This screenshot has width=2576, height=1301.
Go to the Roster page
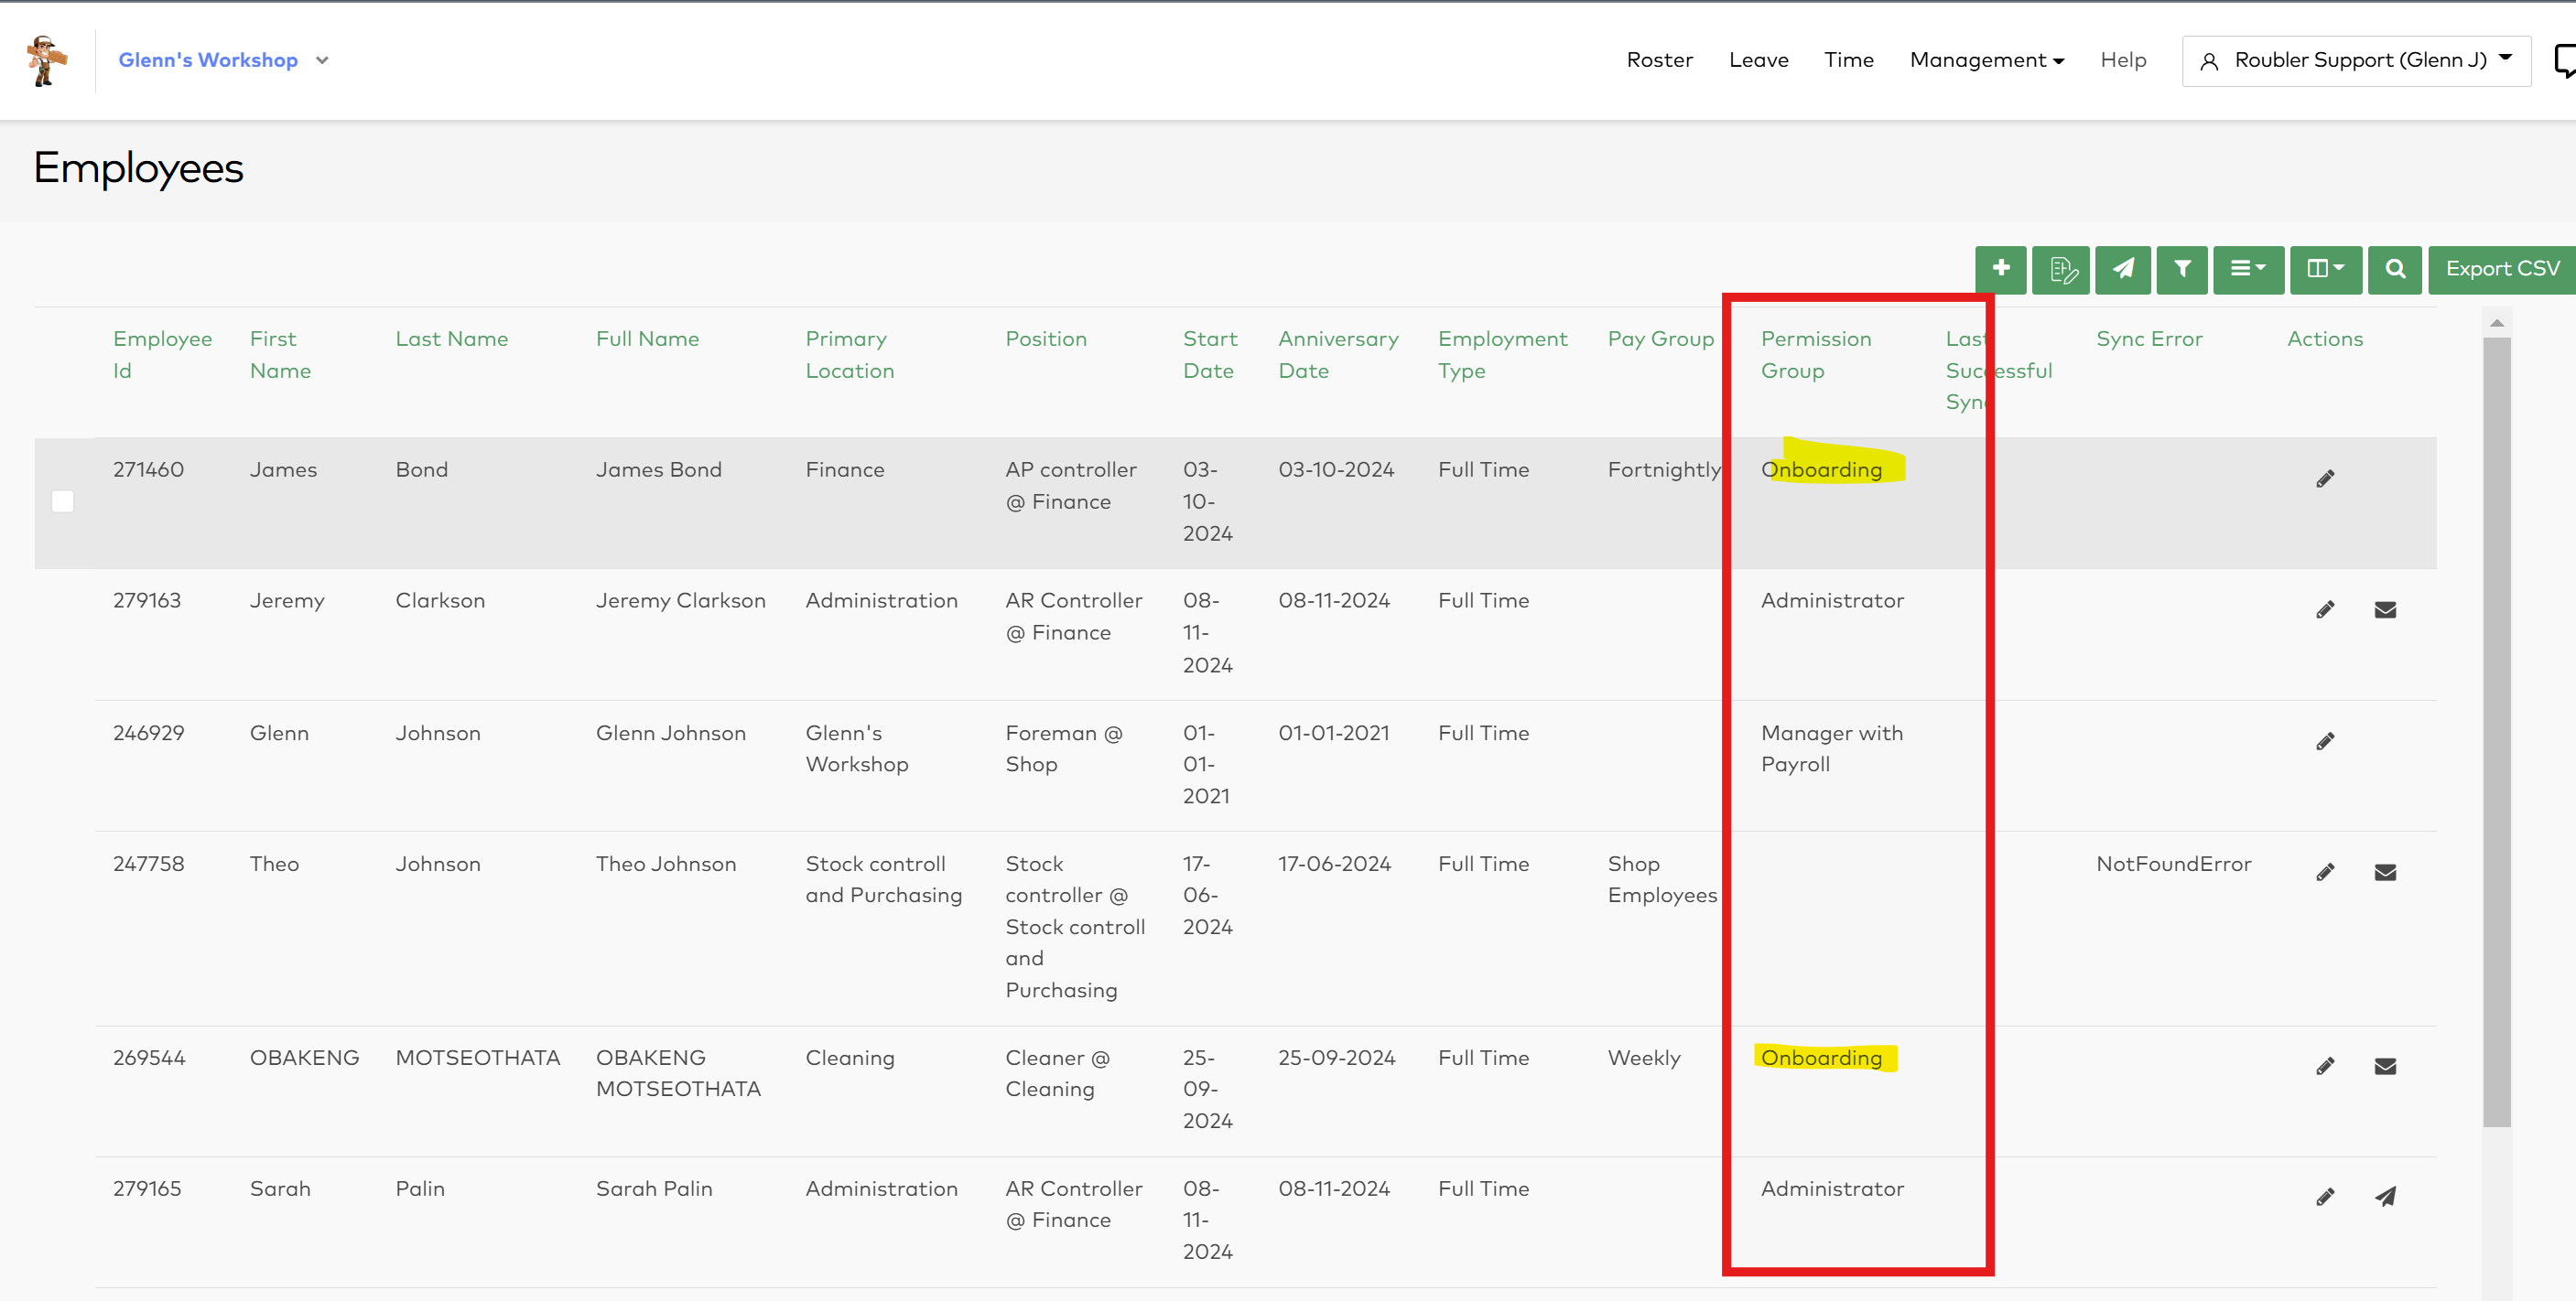point(1659,61)
